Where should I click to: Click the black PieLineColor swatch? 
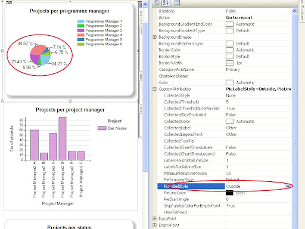click(229, 193)
